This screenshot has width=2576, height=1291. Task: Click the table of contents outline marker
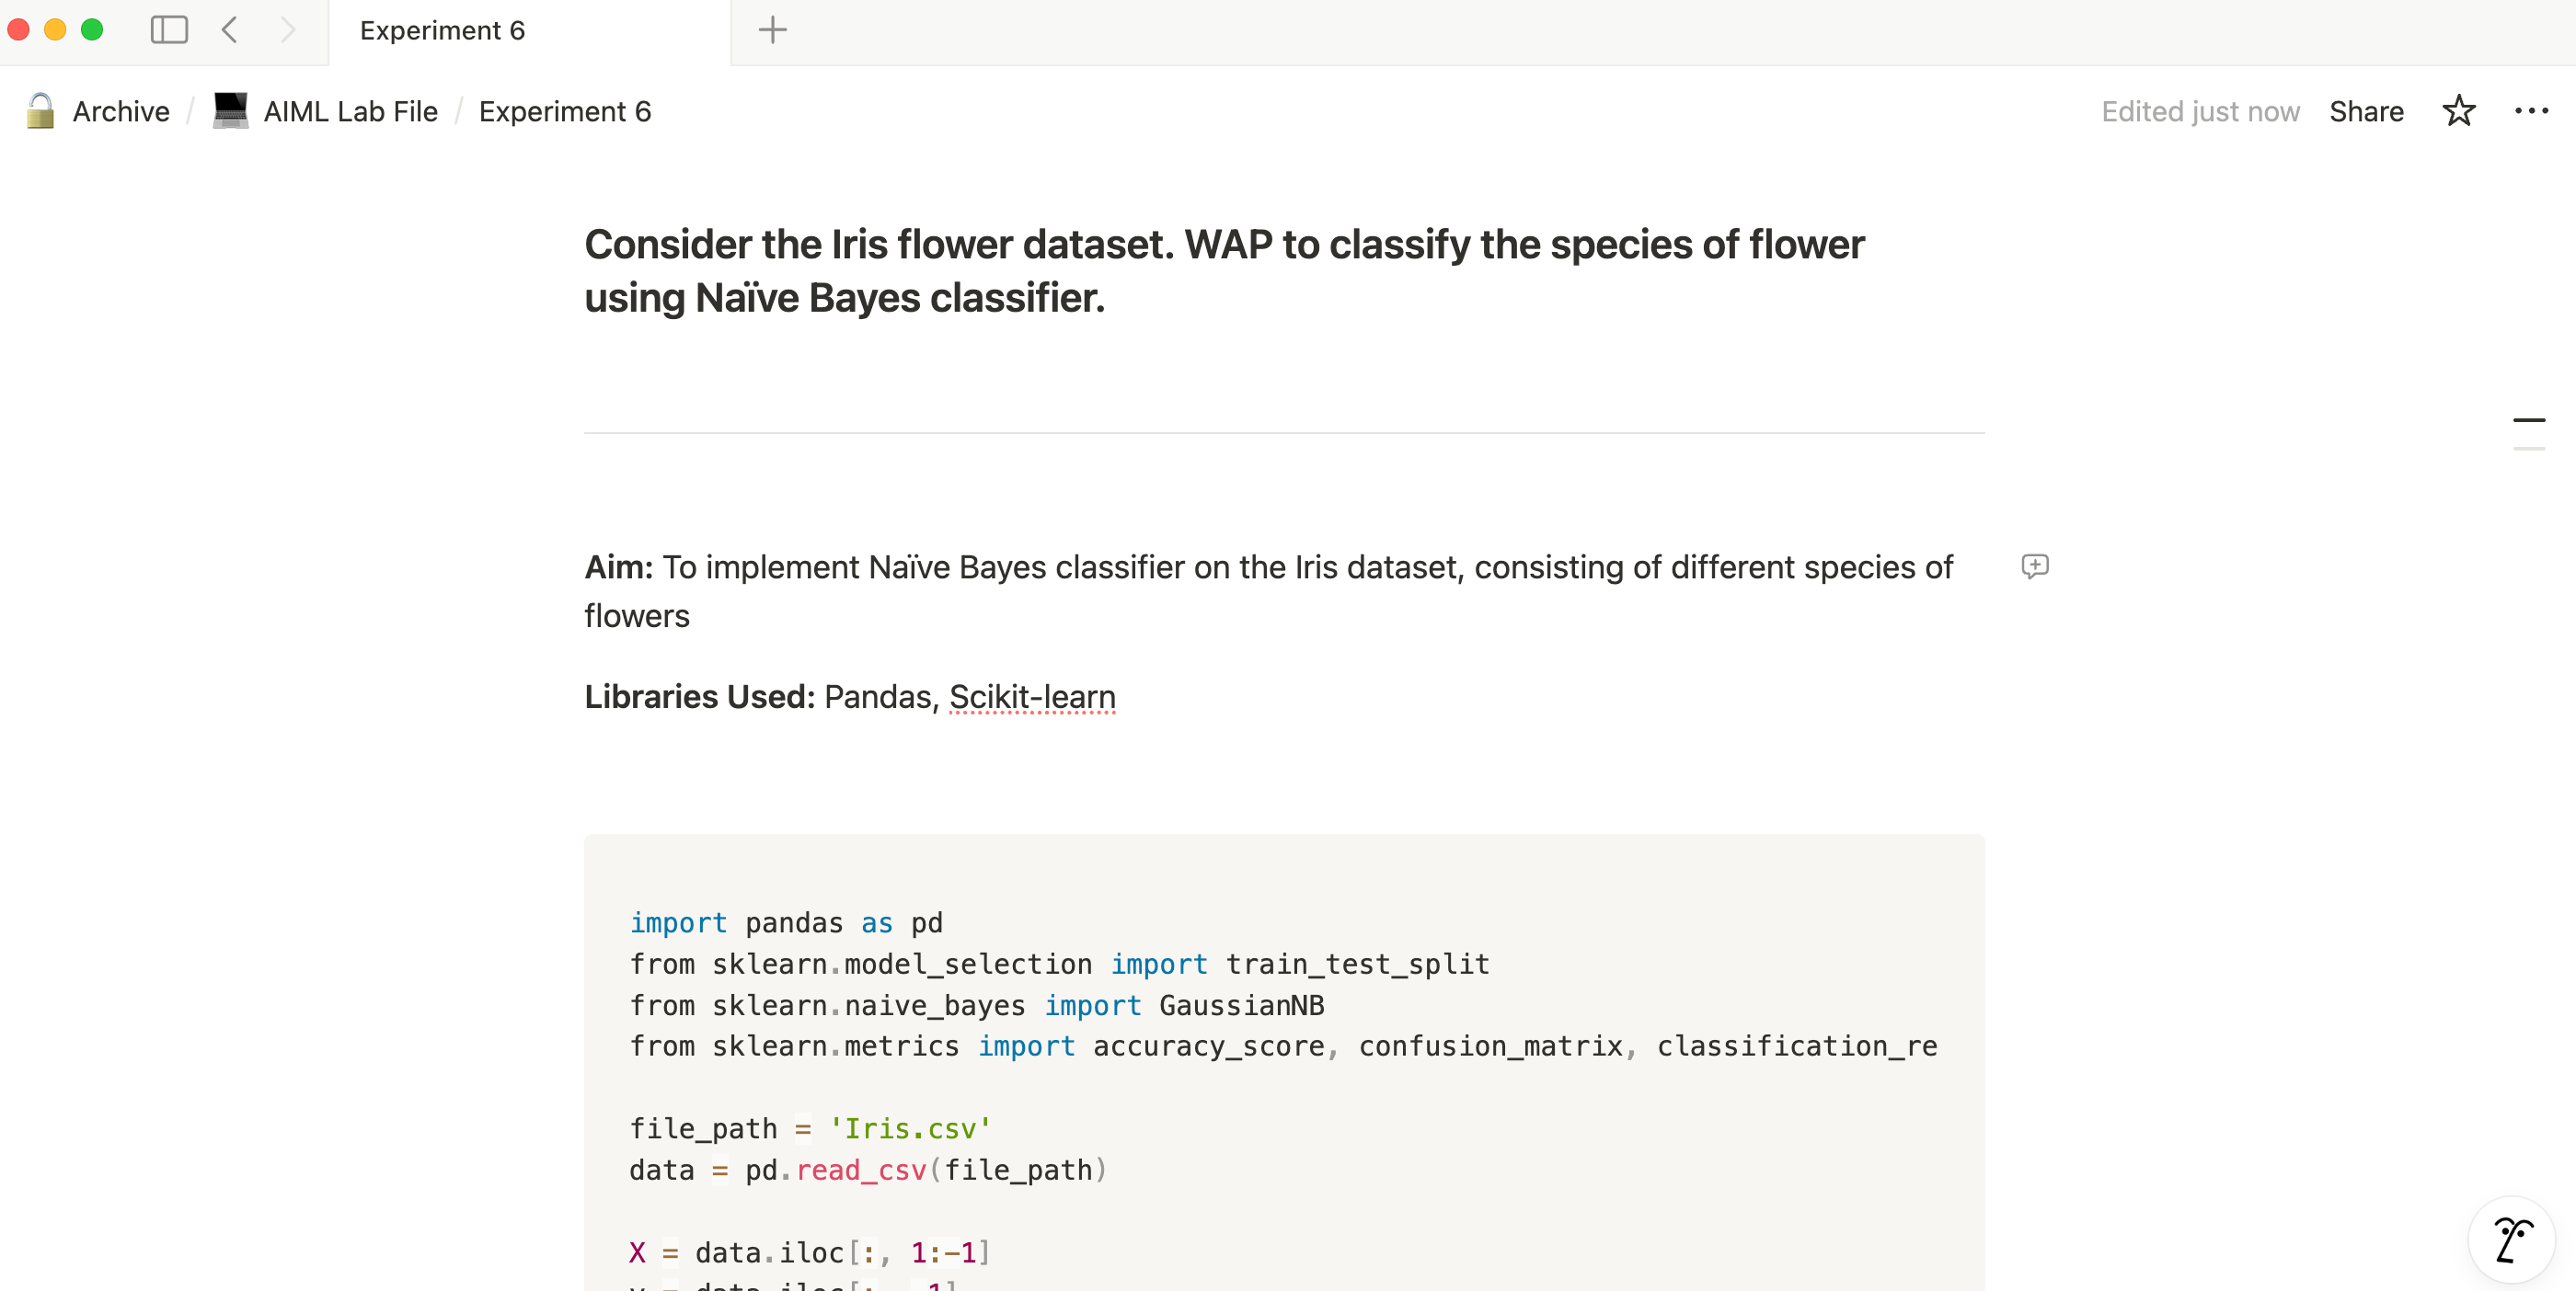[x=2528, y=420]
